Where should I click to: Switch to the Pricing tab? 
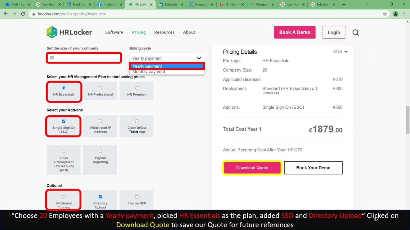tap(262, 4)
